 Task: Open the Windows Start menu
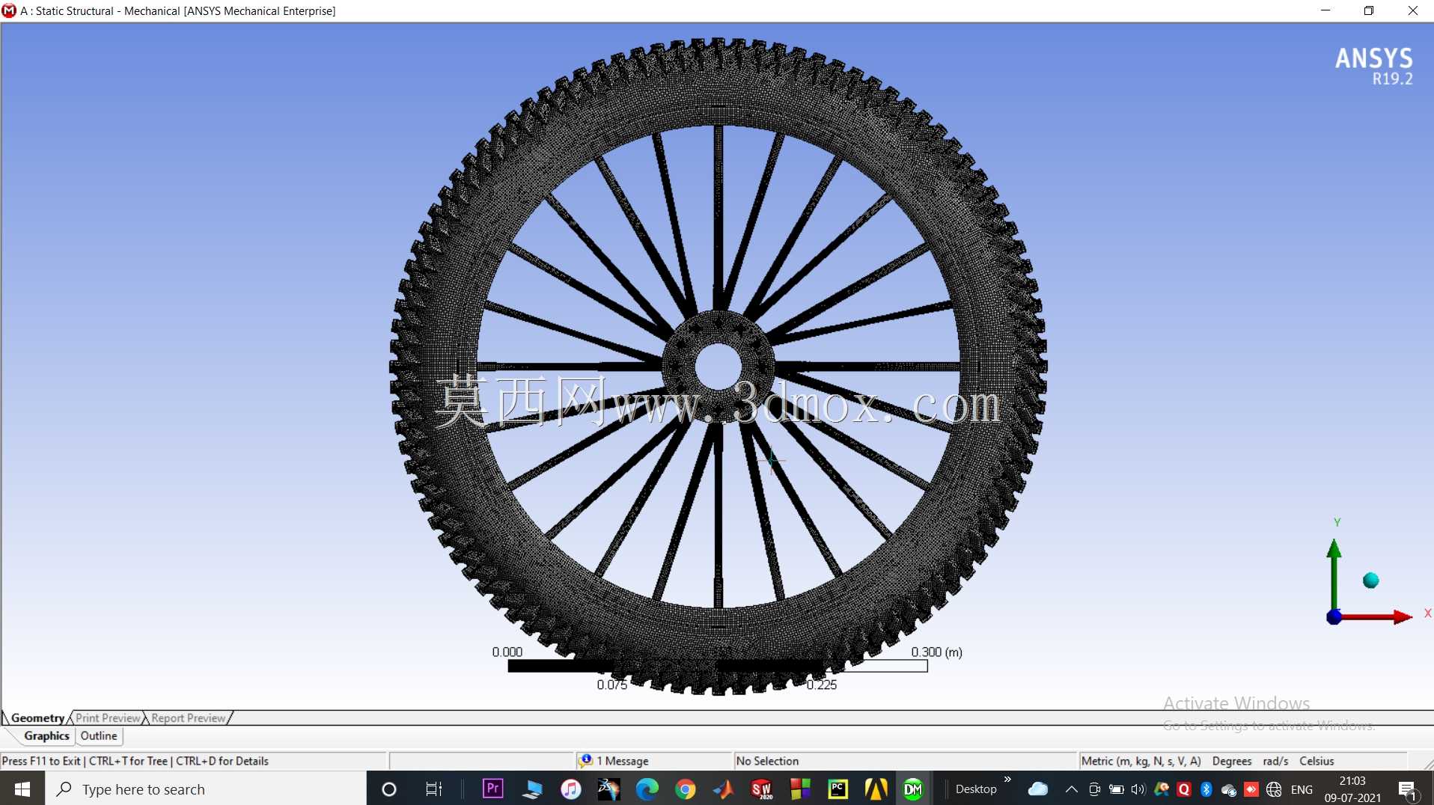tap(22, 789)
